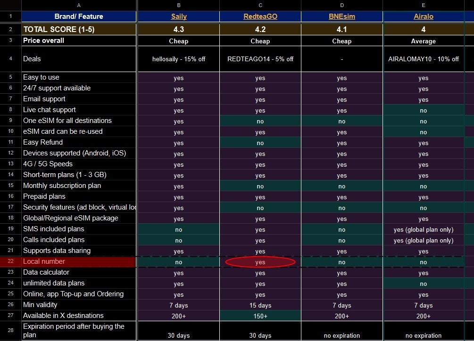Open the RedteaGO brand link
This screenshot has height=341, width=474.
(260, 16)
